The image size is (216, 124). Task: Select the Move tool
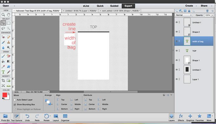coord(3,23)
